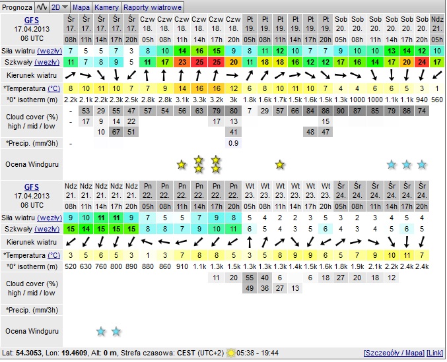Open the 2D view dropdown
Image resolution: width=447 pixels, height=362 pixels.
click(x=59, y=7)
